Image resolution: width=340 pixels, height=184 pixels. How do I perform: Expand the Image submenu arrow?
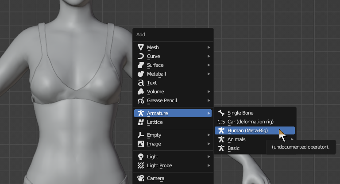point(209,144)
